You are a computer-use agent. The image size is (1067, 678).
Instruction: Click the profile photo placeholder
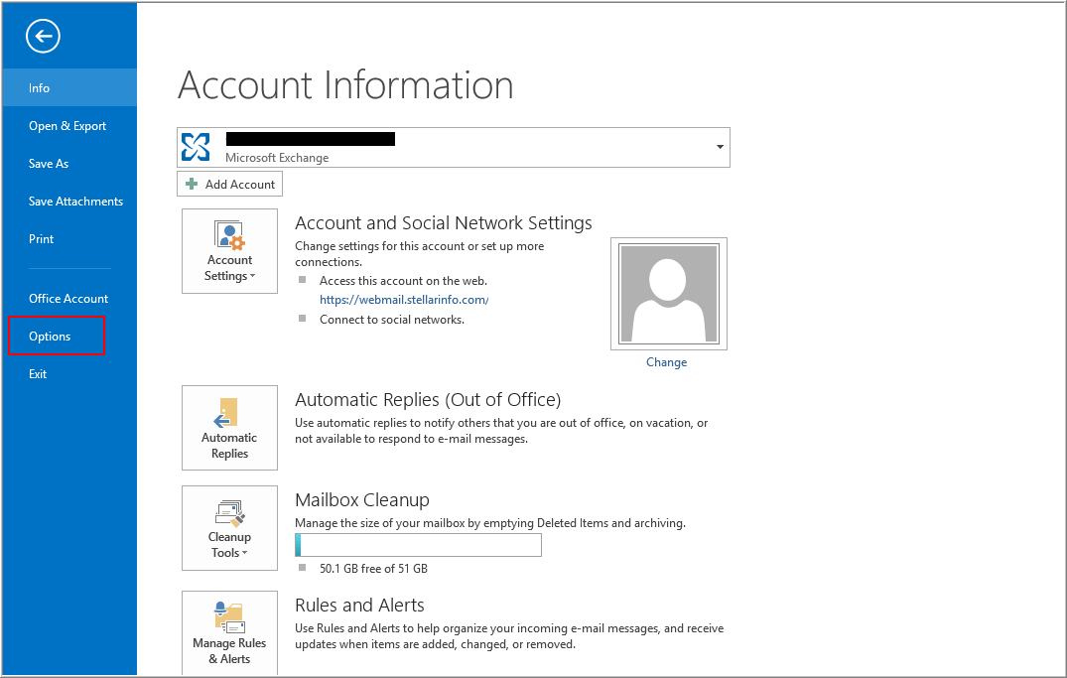[668, 294]
